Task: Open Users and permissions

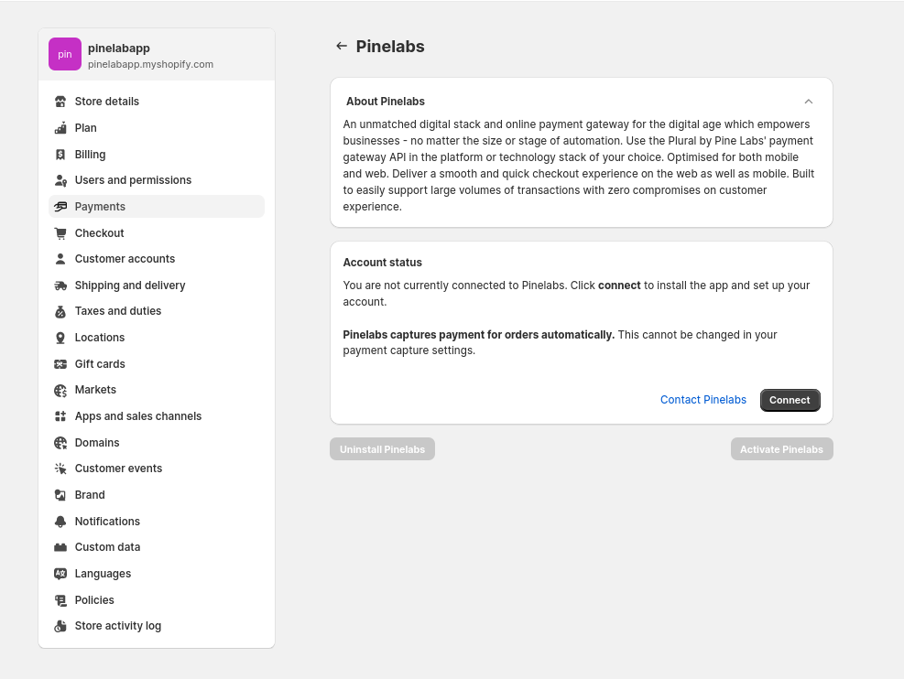Action: point(157,180)
